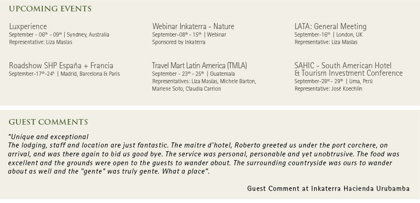The width and height of the screenshot is (420, 203).
Task: Click the Upcoming Events heading
Action: [50, 9]
